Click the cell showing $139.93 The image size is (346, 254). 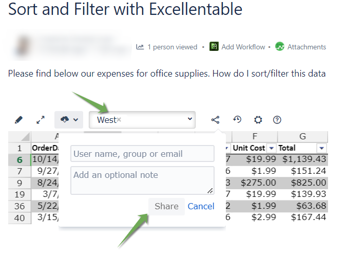click(x=302, y=194)
